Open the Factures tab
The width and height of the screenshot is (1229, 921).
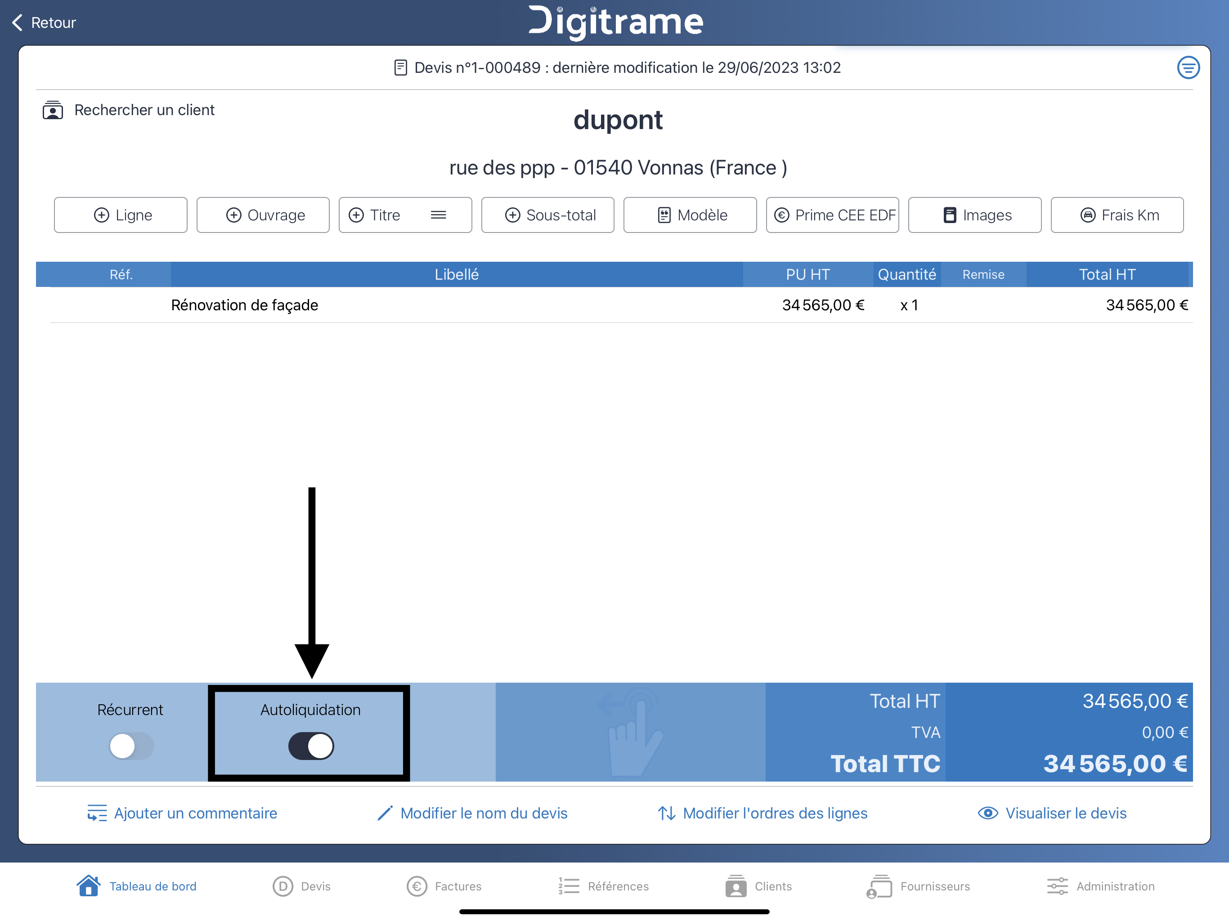(x=444, y=886)
